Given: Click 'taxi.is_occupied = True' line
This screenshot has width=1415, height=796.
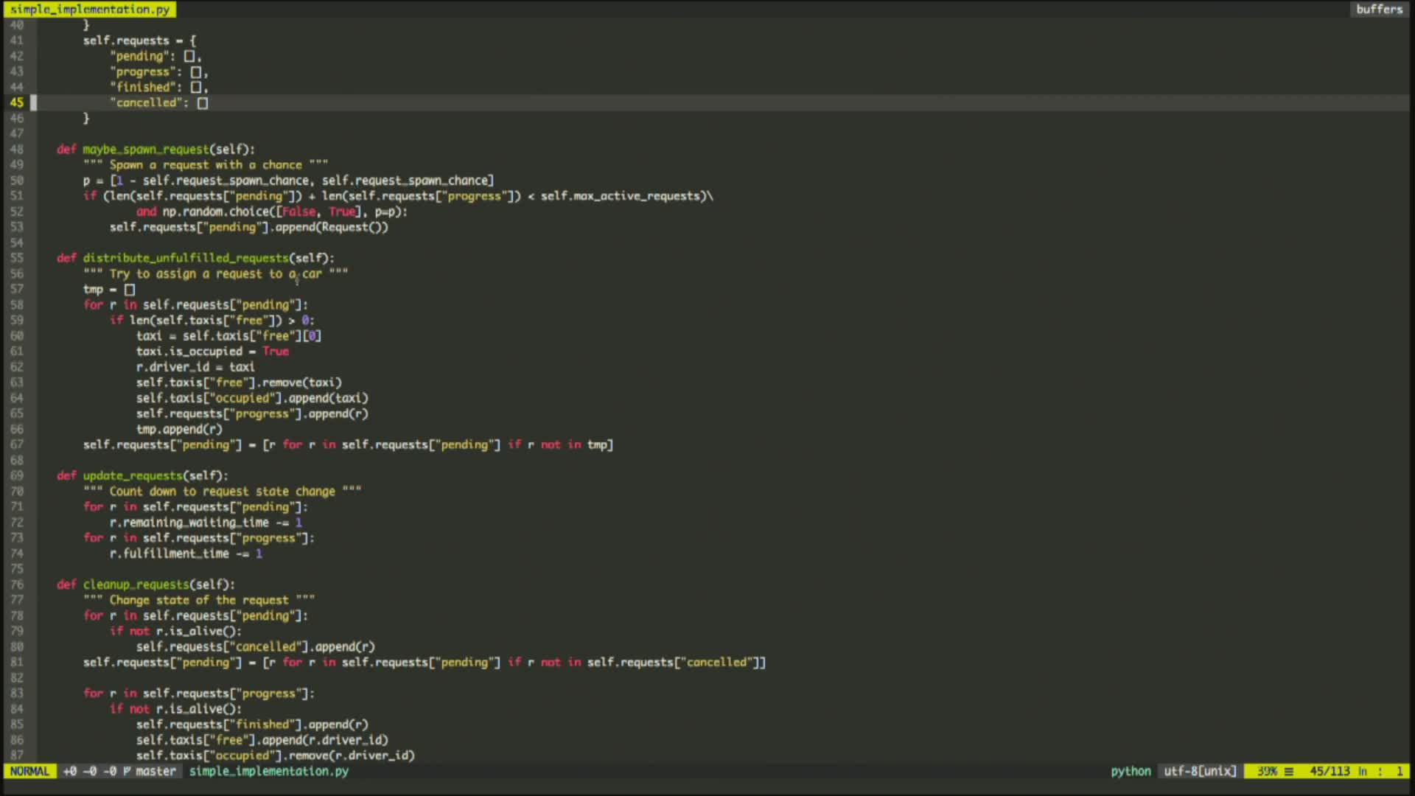Looking at the screenshot, I should pyautogui.click(x=212, y=352).
